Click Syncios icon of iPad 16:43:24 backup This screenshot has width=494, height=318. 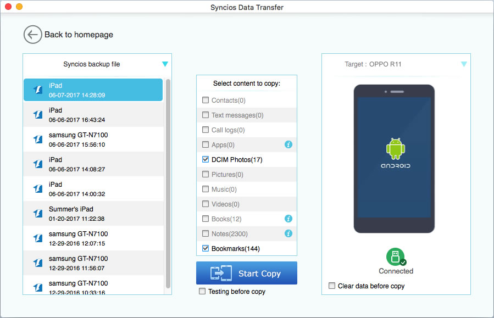point(38,115)
